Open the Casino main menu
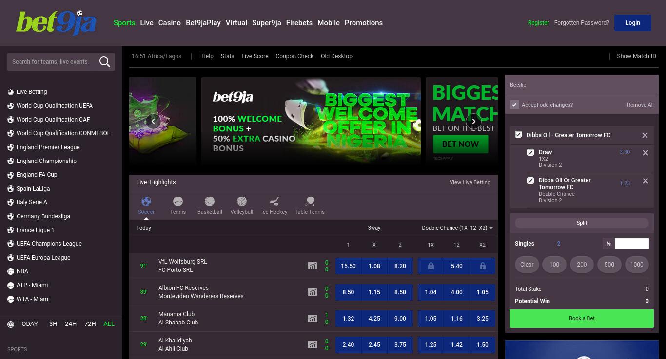This screenshot has height=359, width=666. coord(170,23)
